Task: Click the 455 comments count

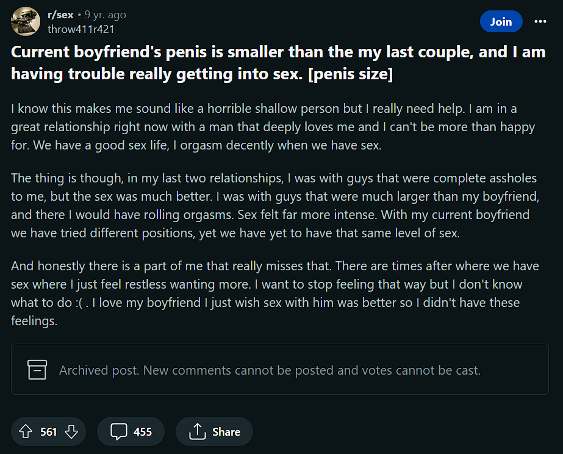Action: click(x=143, y=432)
